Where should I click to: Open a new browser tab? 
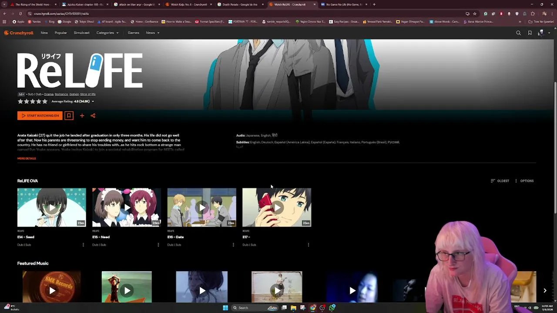[374, 4]
